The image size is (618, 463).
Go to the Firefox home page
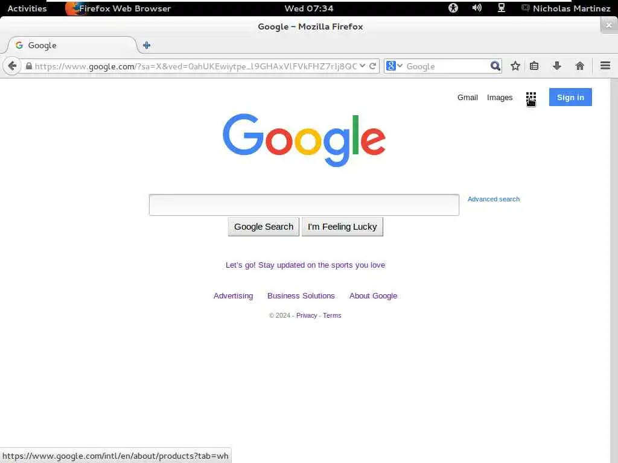click(579, 66)
